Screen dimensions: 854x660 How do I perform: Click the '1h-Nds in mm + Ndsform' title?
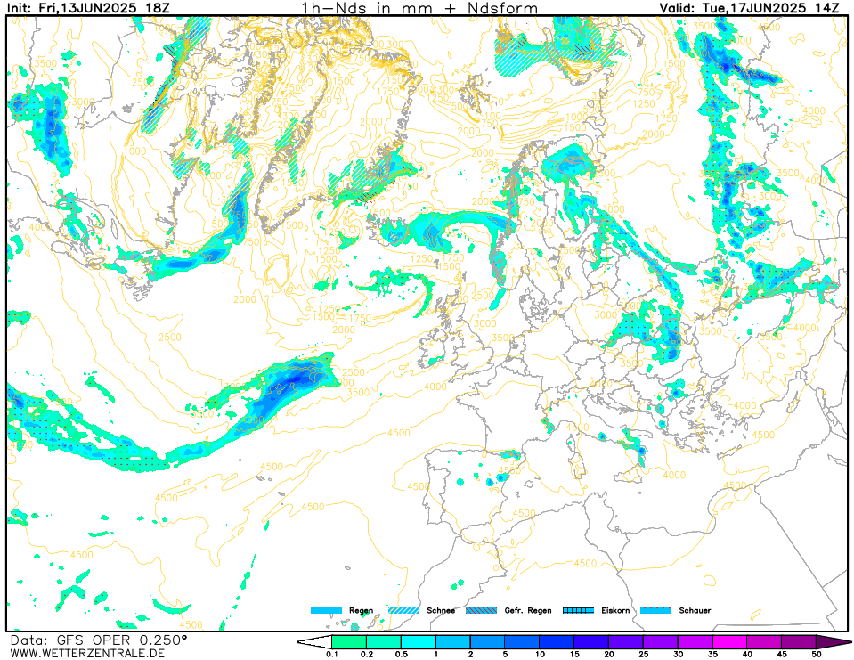tap(420, 8)
